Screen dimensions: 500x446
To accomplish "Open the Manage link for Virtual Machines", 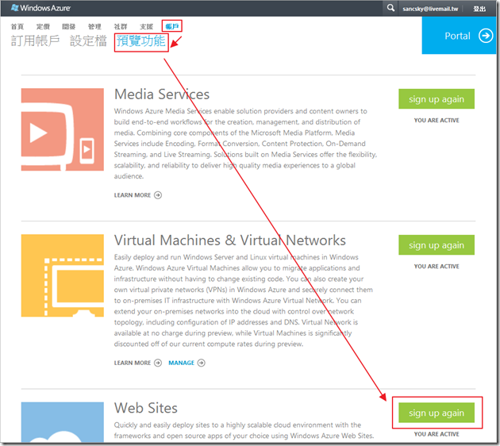I will point(182,363).
